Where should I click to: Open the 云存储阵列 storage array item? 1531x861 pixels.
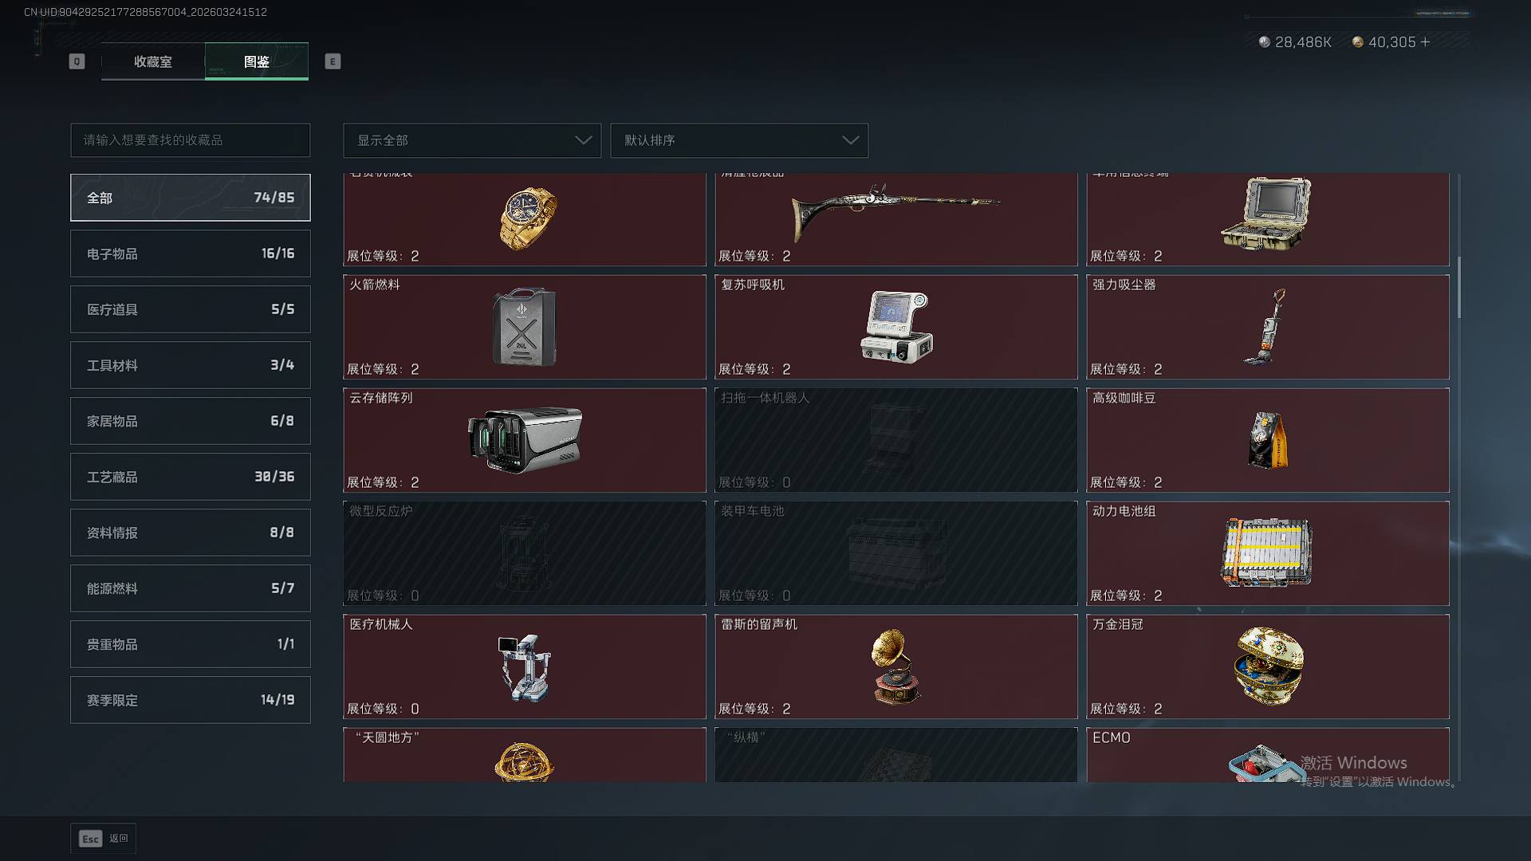(525, 440)
